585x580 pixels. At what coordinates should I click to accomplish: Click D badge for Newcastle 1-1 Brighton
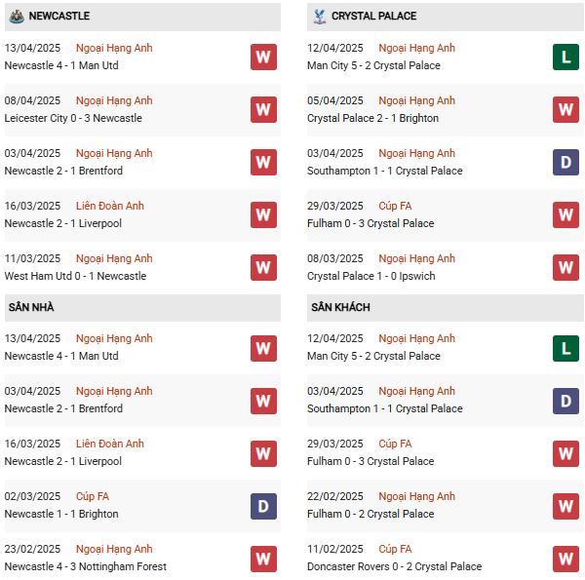(263, 505)
